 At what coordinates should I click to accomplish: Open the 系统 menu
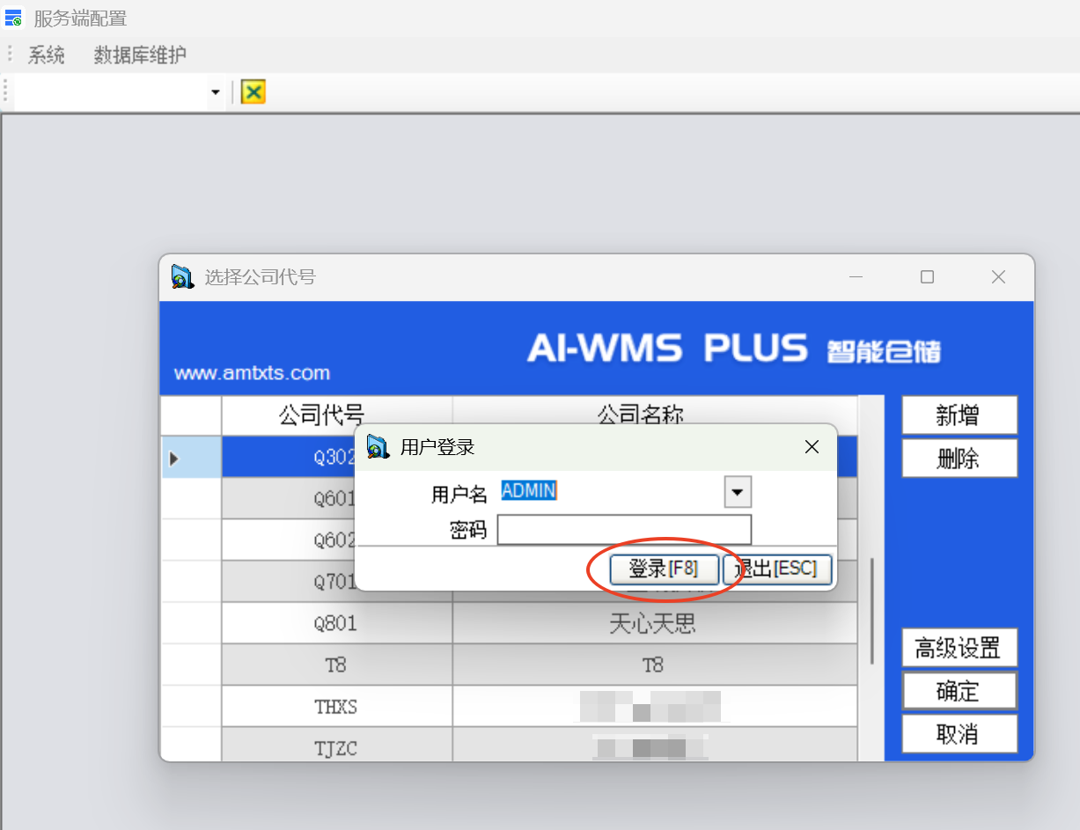[x=46, y=55]
